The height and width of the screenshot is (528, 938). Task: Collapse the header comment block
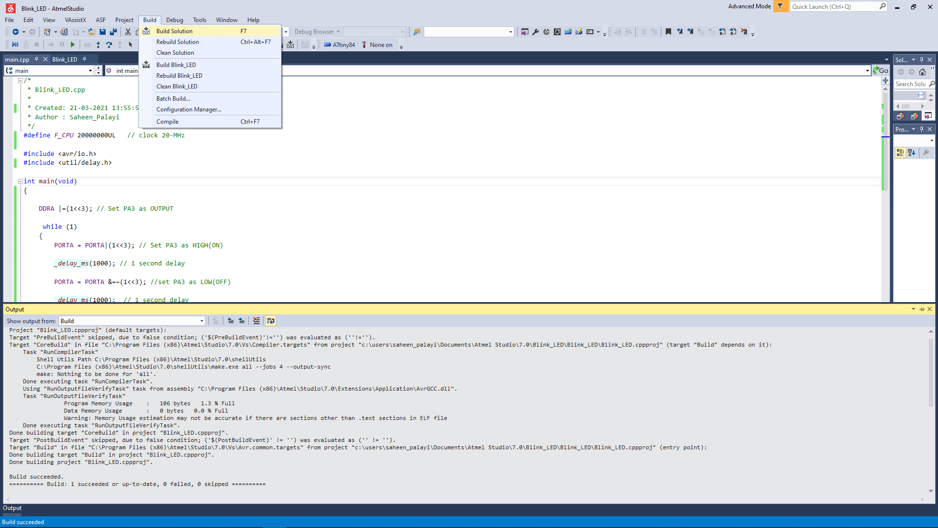coord(21,81)
